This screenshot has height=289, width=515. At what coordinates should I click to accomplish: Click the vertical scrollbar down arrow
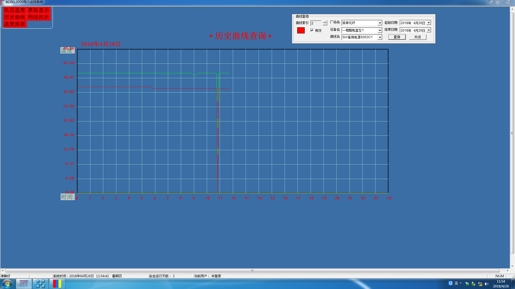pyautogui.click(x=512, y=266)
